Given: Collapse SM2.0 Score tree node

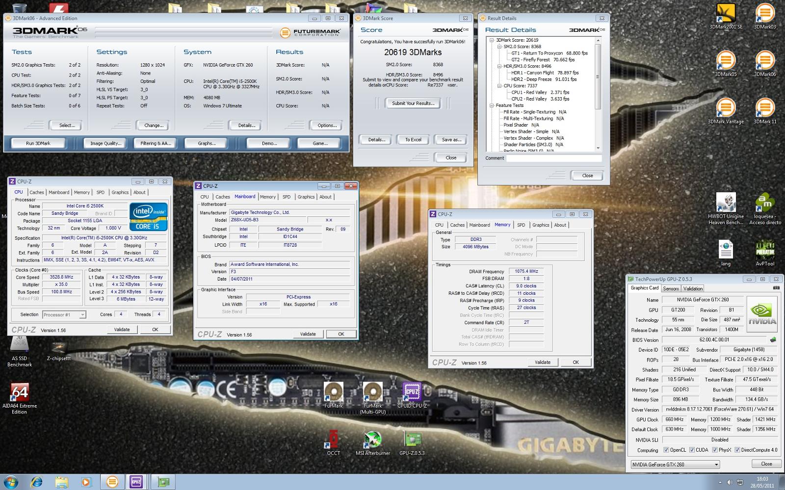Looking at the screenshot, I should click(x=499, y=47).
